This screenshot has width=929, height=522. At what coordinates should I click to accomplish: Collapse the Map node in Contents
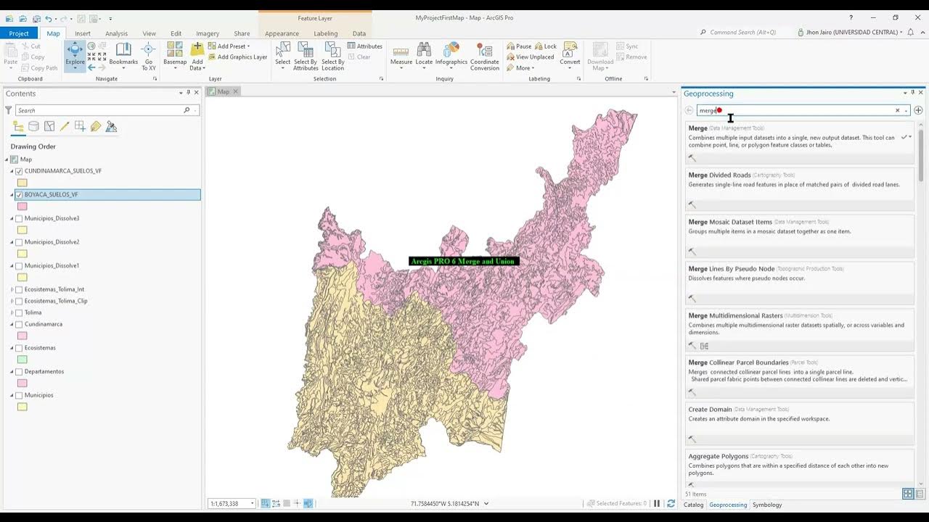[7, 159]
